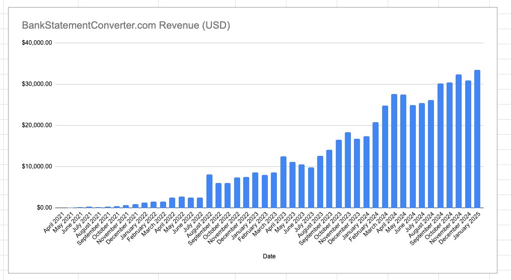Click the June 2022 revenue bar
Image resolution: width=511 pixels, height=280 pixels.
pos(191,203)
